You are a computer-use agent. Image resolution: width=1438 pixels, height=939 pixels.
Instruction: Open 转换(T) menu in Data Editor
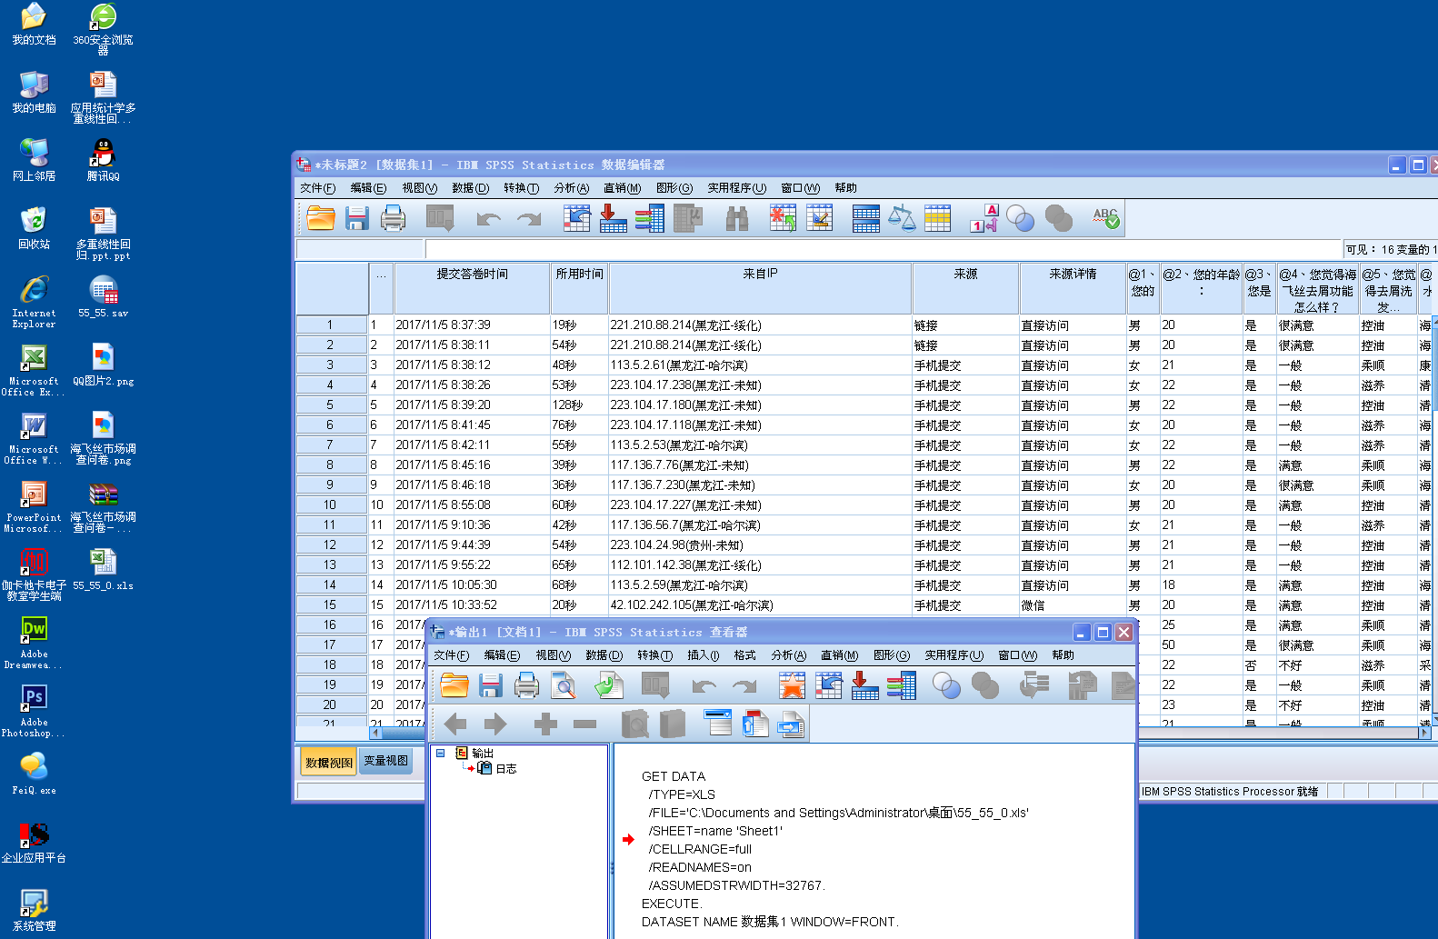click(521, 188)
